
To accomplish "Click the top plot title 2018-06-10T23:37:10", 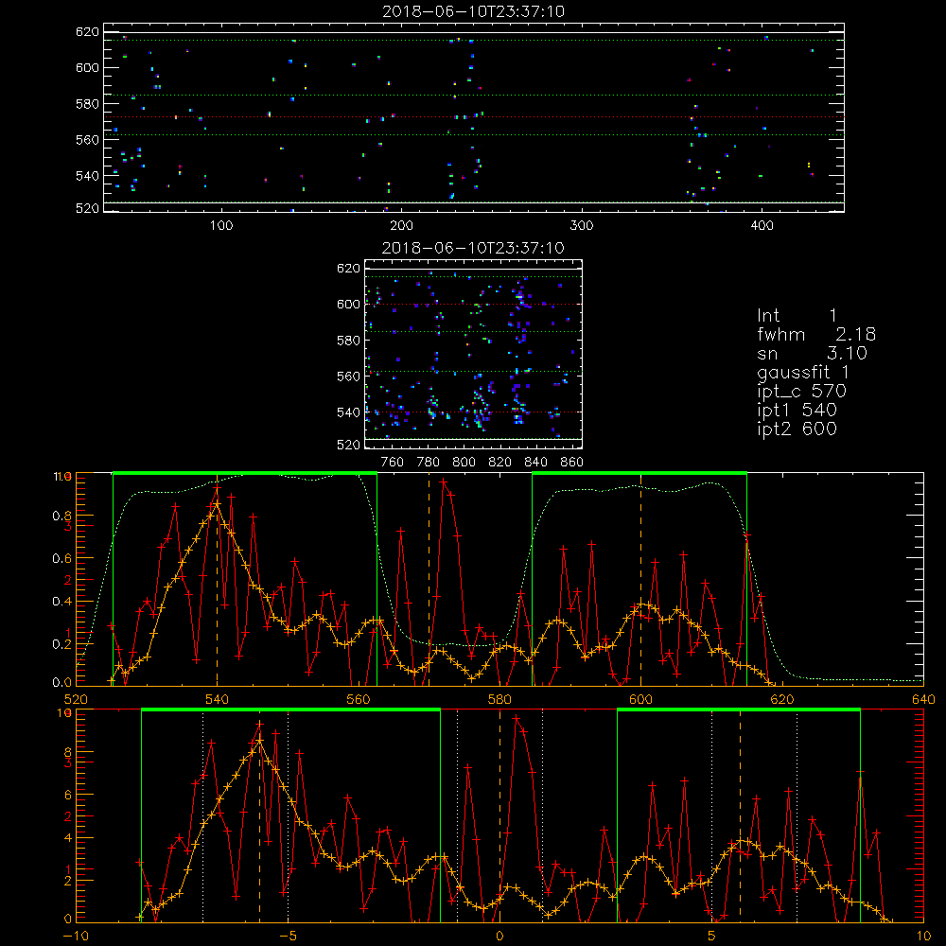I will pos(473,11).
